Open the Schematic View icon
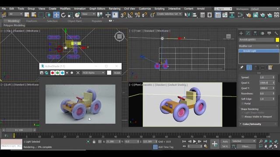The image size is (280, 157). click(x=232, y=15)
